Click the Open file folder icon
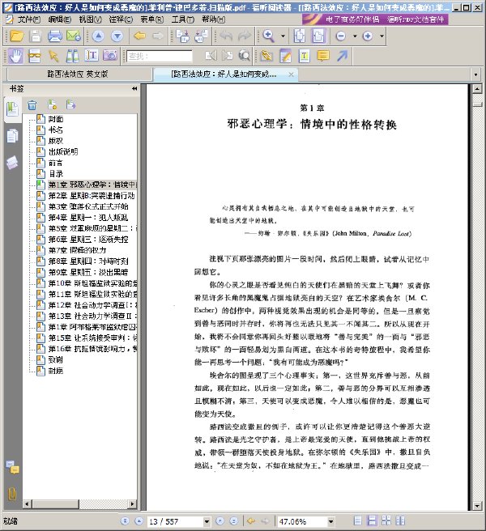This screenshot has height=531, width=486. pos(17,36)
